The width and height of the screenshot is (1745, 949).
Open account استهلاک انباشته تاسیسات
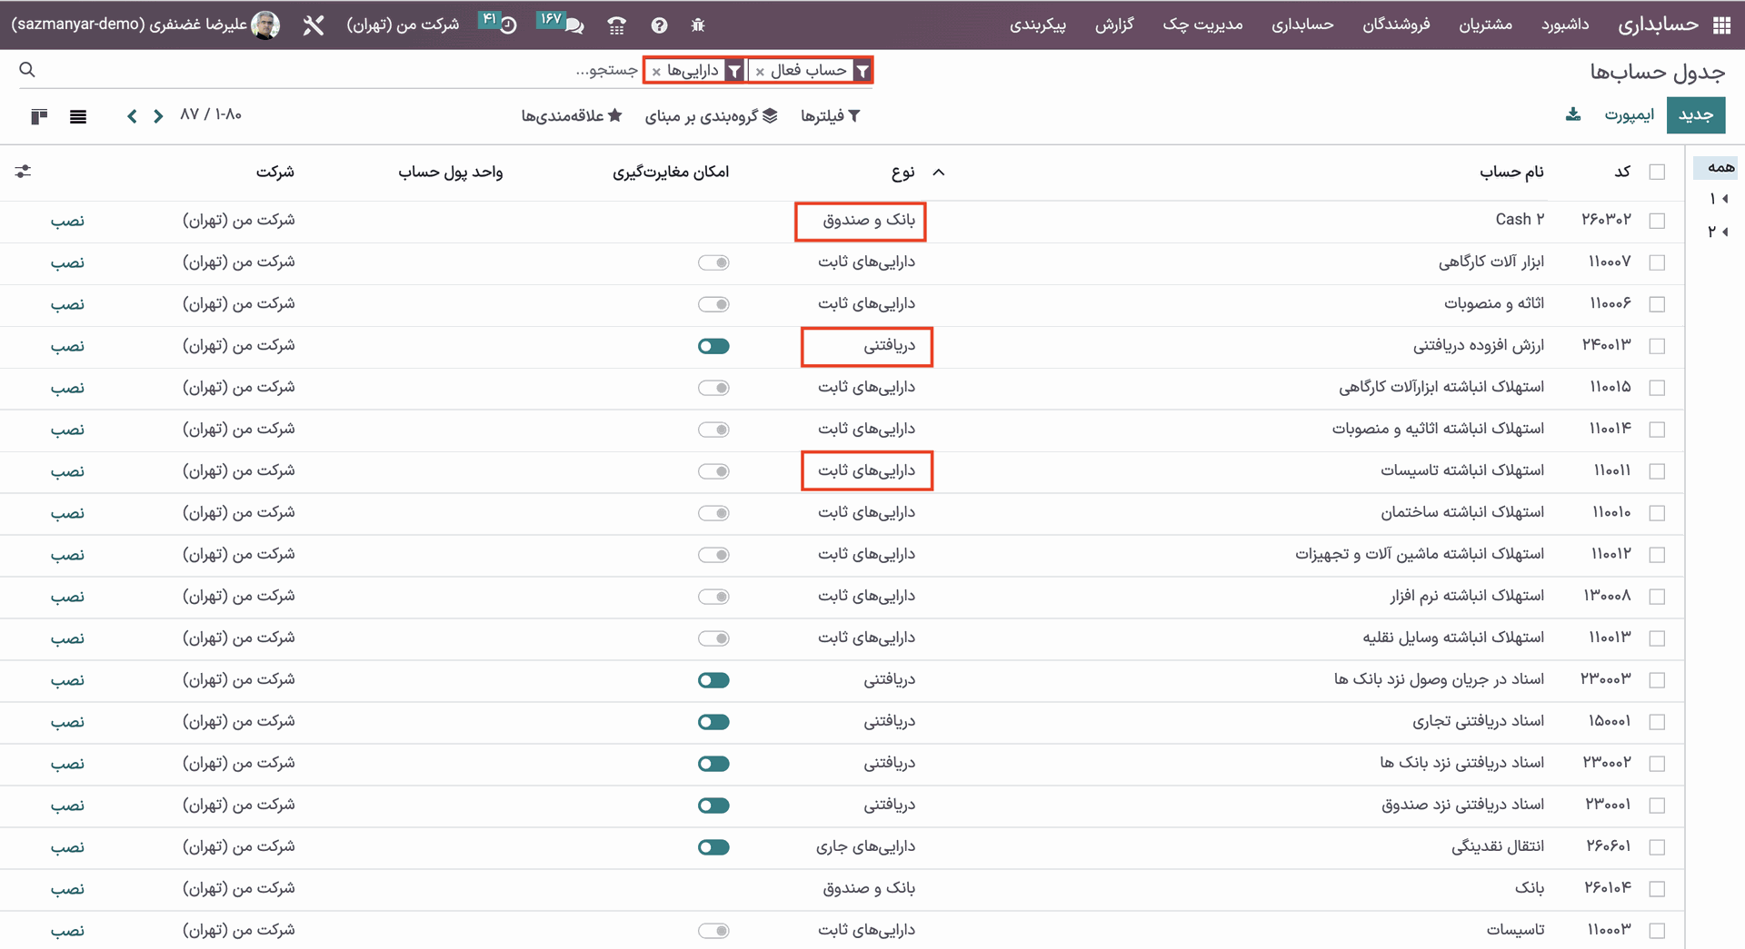coord(1462,470)
